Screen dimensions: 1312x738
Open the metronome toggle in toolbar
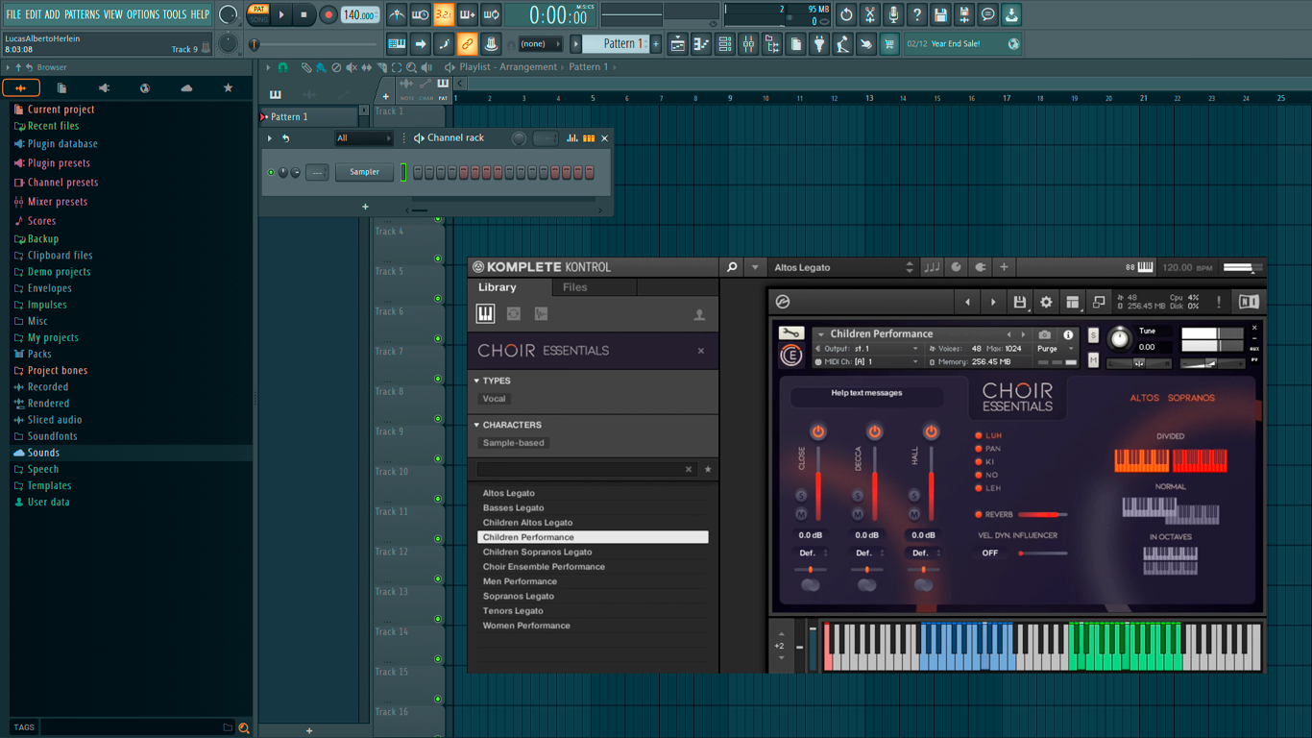coord(397,14)
